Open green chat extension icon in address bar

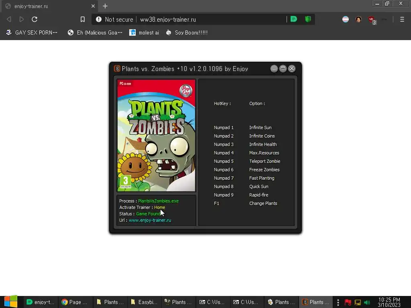coord(294,19)
